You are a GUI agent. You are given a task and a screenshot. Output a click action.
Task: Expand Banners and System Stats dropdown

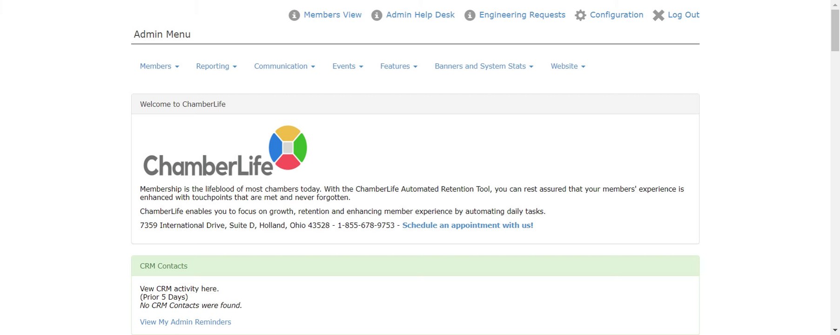pyautogui.click(x=484, y=66)
